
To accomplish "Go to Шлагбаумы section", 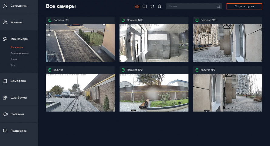I will click(19, 98).
